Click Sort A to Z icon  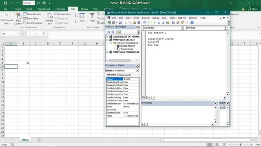[76, 16]
